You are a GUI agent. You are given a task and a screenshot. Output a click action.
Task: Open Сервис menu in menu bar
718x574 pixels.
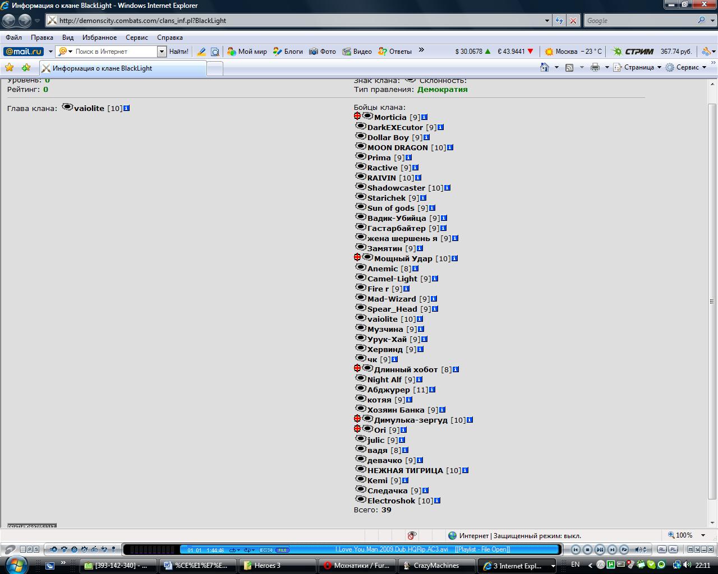point(137,38)
